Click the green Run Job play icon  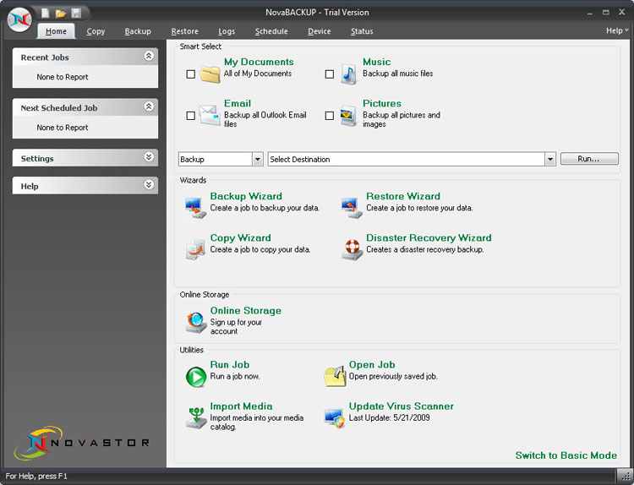tap(195, 375)
